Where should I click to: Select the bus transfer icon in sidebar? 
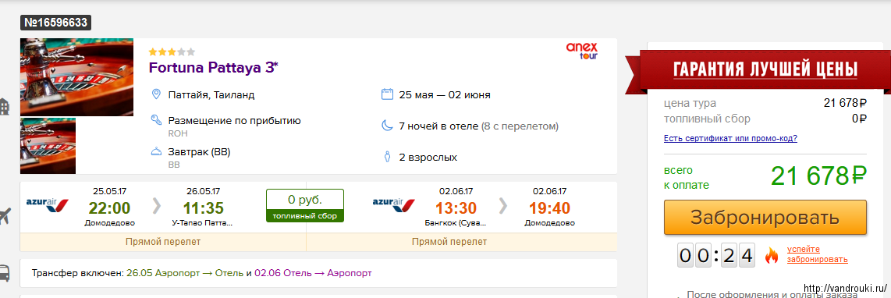coord(3,273)
